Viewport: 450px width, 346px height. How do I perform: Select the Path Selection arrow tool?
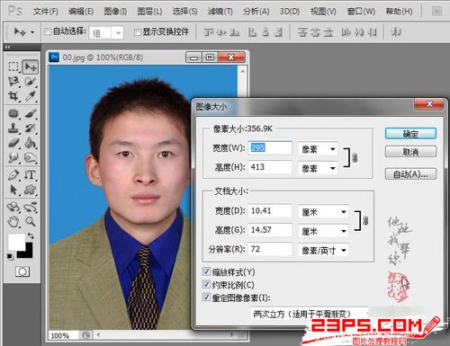13,190
